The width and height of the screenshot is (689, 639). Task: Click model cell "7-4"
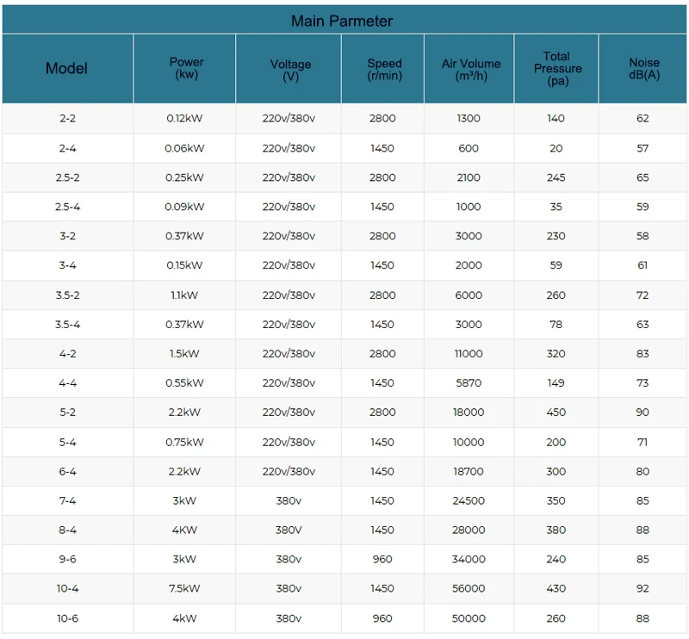68,501
